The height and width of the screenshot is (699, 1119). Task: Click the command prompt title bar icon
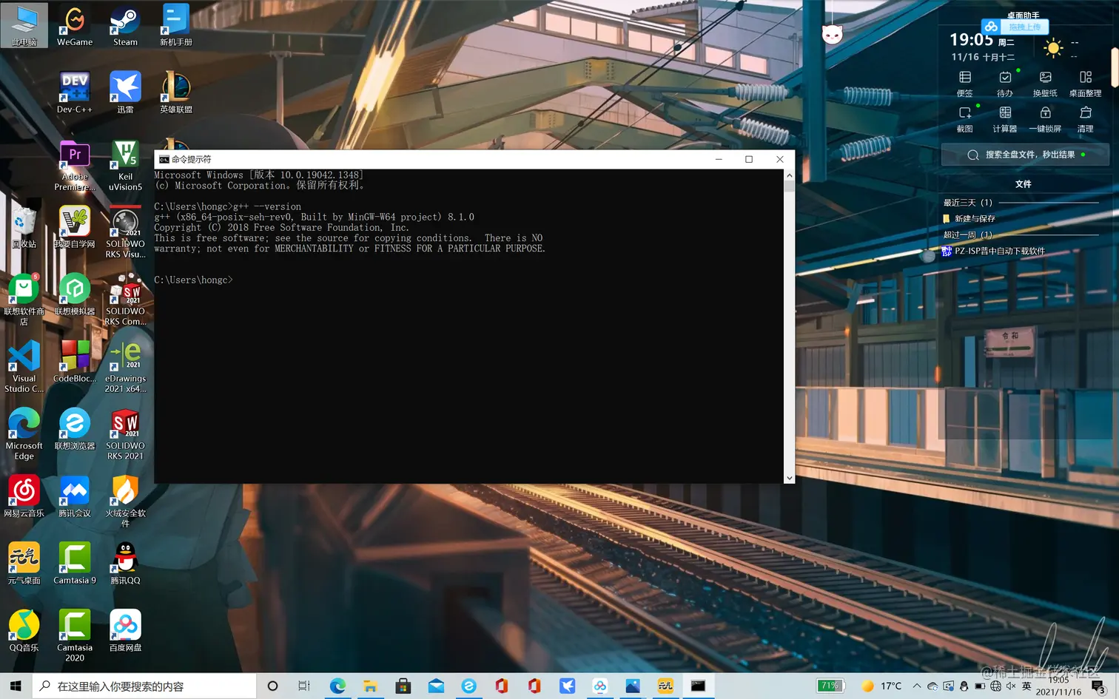[x=164, y=159]
